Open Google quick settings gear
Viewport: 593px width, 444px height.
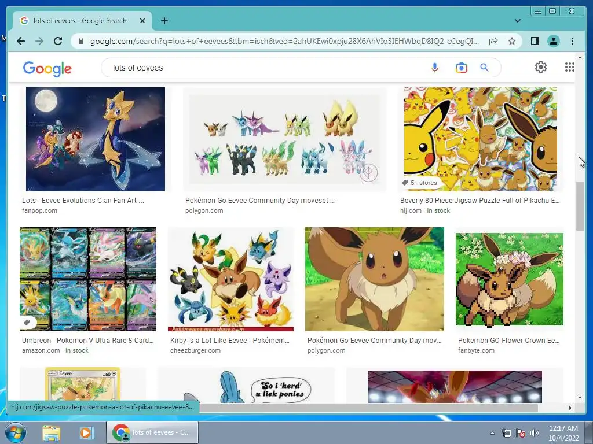541,67
